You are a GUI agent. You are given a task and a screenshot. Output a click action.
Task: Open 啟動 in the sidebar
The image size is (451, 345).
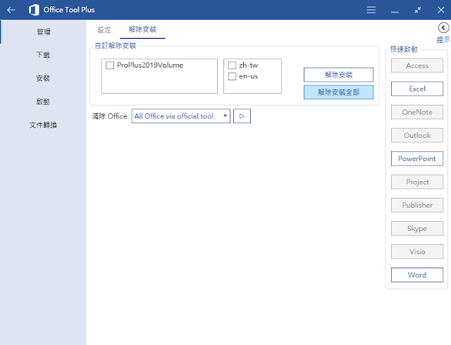[43, 101]
